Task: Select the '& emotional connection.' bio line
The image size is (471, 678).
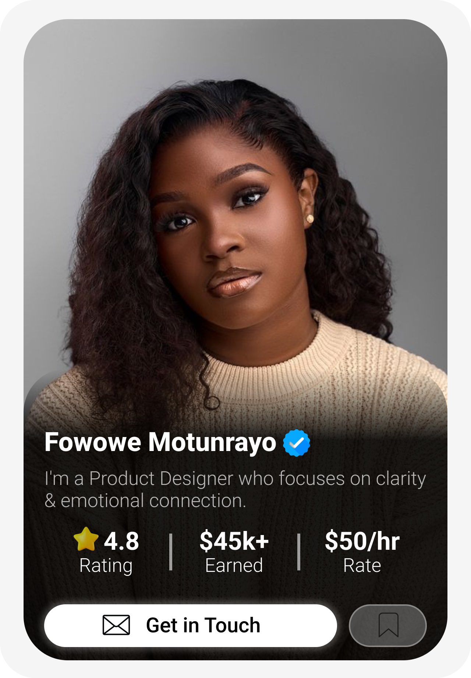Action: coord(145,501)
